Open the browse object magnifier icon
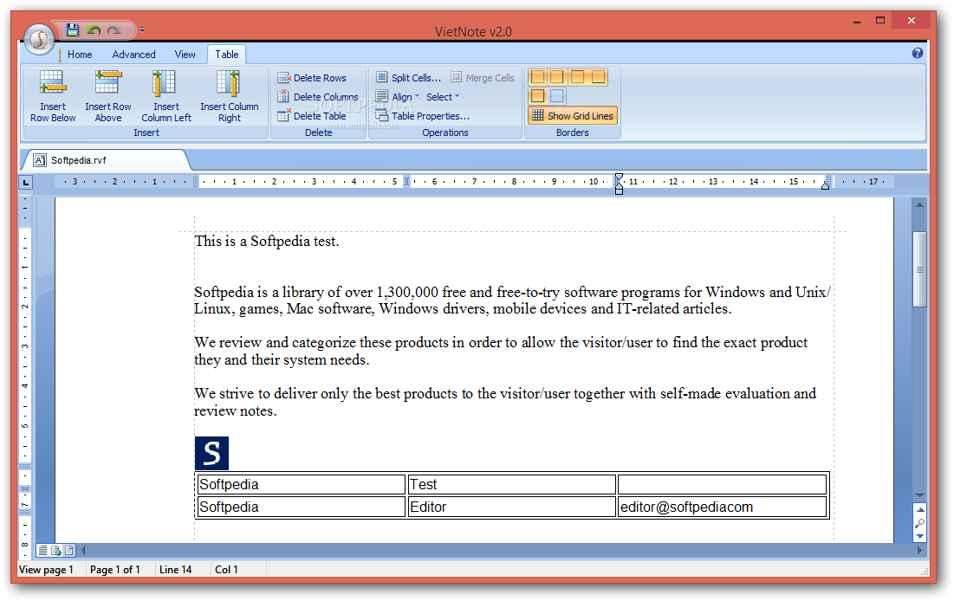Screen dimensions: 954x601 pyautogui.click(x=920, y=523)
